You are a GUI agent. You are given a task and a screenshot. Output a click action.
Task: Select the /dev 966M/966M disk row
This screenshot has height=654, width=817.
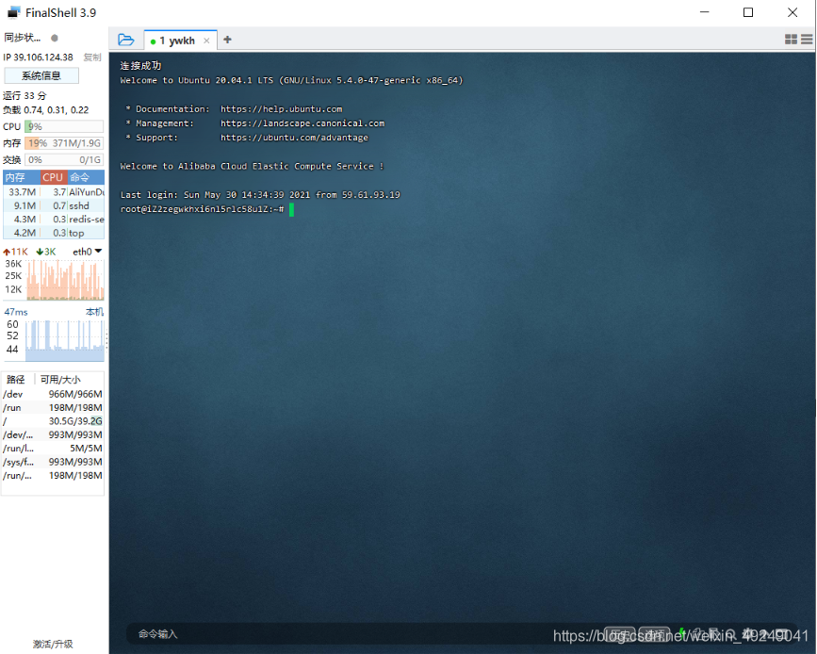click(x=53, y=394)
